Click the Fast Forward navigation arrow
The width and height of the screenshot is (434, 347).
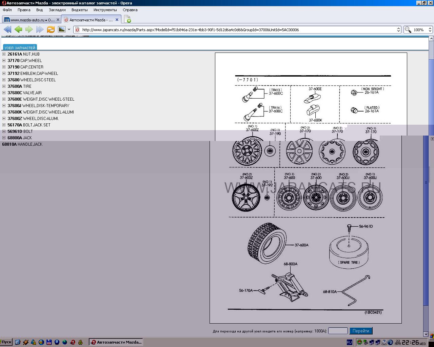pyautogui.click(x=40, y=29)
